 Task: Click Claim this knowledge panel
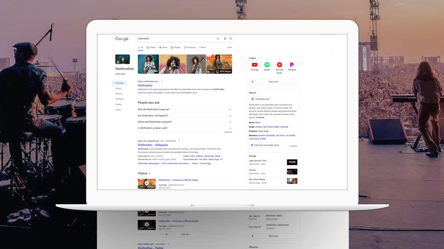click(x=265, y=145)
